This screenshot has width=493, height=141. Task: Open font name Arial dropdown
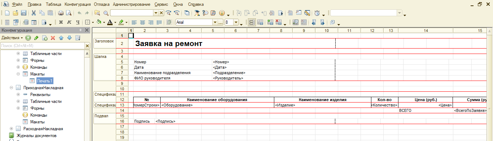pos(215,22)
